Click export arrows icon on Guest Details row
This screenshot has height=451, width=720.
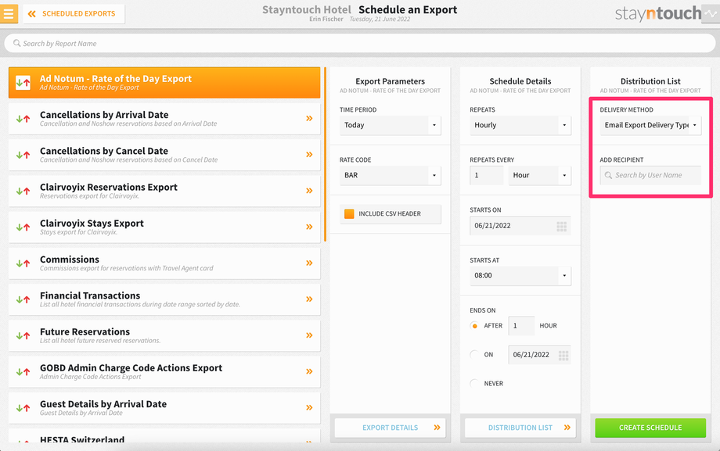(x=23, y=408)
